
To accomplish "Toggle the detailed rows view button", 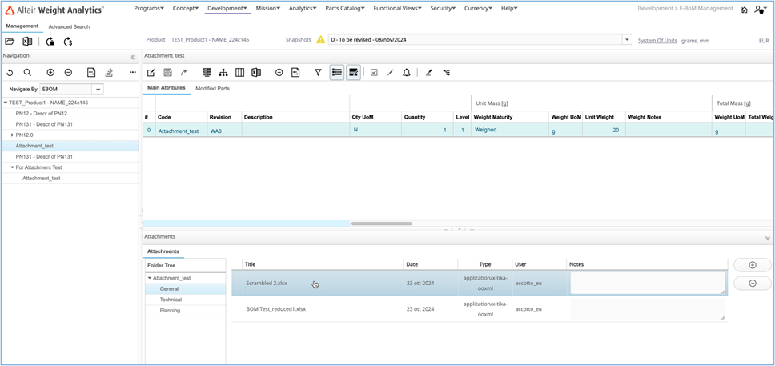I will [353, 73].
